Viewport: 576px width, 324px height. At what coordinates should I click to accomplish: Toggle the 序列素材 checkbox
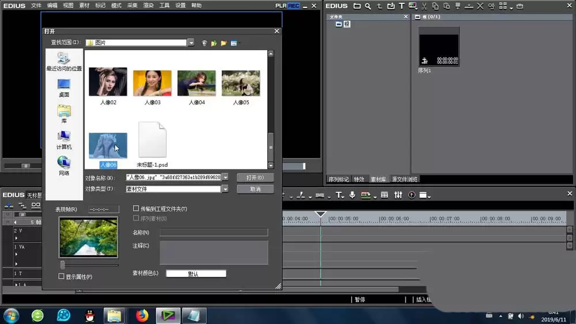(136, 218)
